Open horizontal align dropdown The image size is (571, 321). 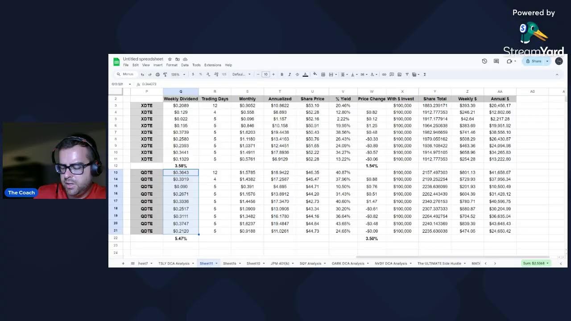[x=344, y=74]
